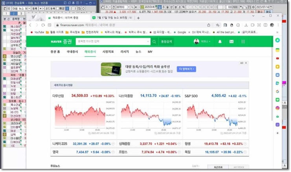Screen dimensions: 291x172
Task: Open a new browser tab
Action: [138, 18]
